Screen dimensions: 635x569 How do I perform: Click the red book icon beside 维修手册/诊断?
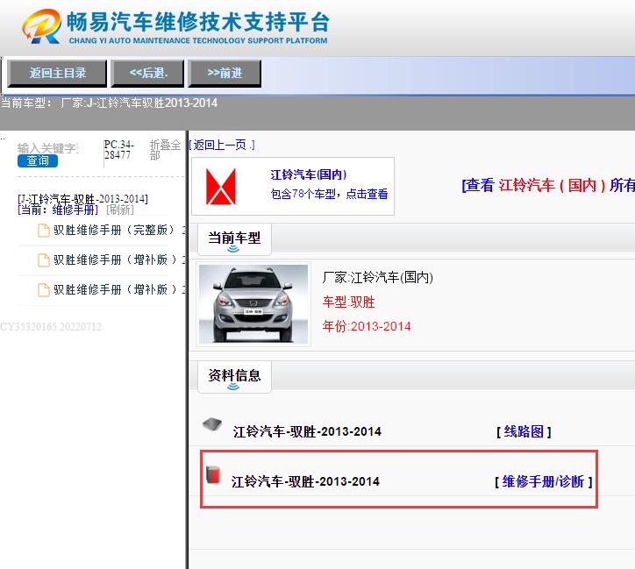(x=213, y=474)
